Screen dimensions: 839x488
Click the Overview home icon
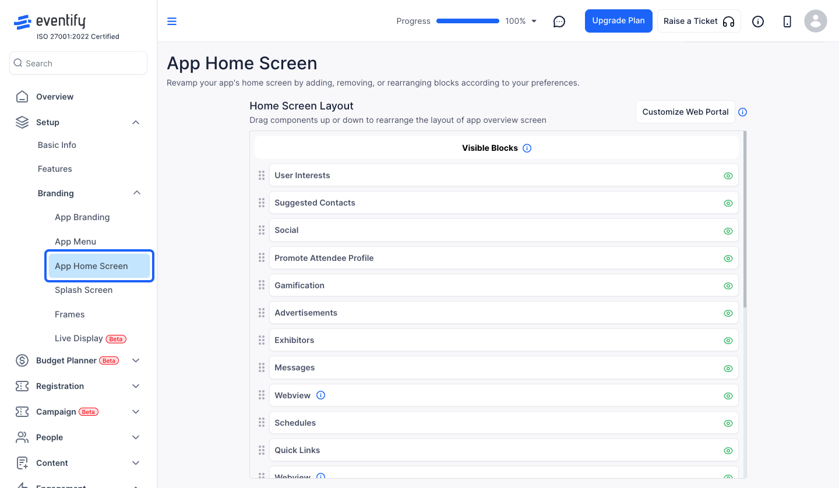pos(22,97)
